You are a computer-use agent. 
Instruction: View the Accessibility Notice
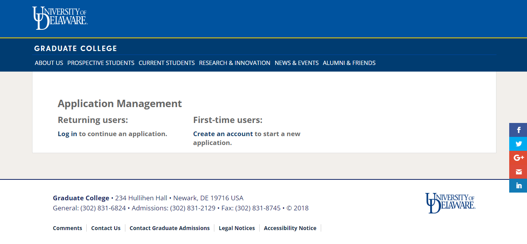click(290, 228)
